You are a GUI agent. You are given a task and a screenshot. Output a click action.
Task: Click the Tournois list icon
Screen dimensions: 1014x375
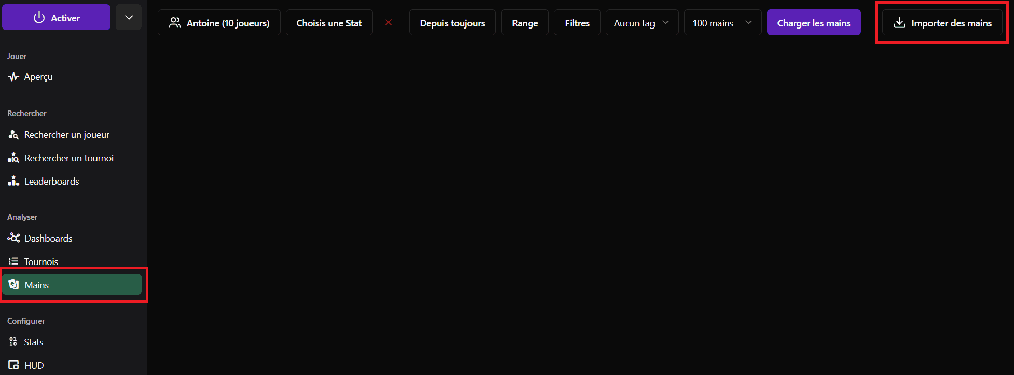(13, 261)
